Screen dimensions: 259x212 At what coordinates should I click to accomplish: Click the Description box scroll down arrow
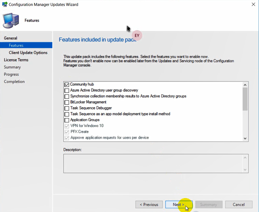pos(245,170)
